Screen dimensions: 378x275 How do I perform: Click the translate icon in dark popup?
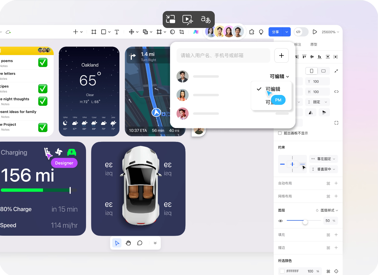(206, 19)
